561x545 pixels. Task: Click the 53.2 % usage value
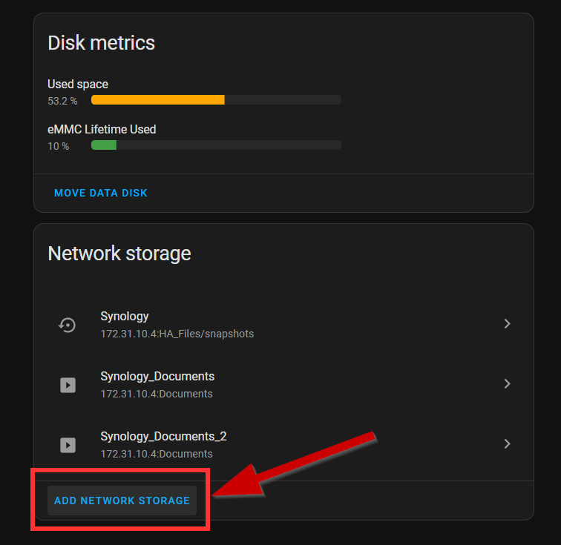[62, 101]
